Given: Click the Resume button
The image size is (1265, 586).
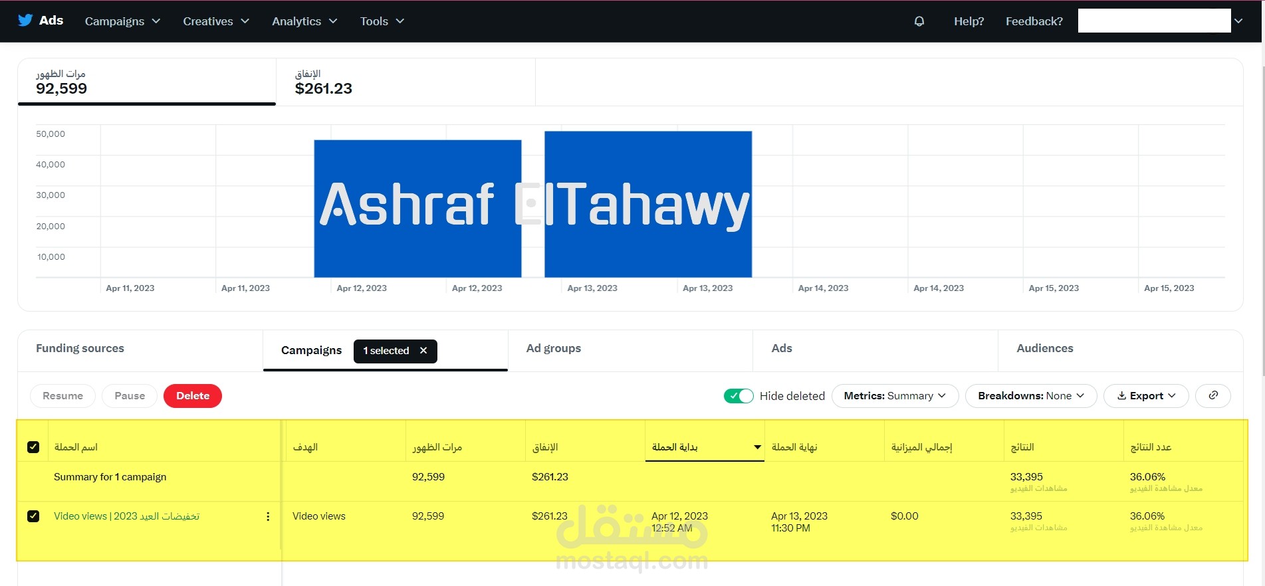Looking at the screenshot, I should click(x=63, y=395).
